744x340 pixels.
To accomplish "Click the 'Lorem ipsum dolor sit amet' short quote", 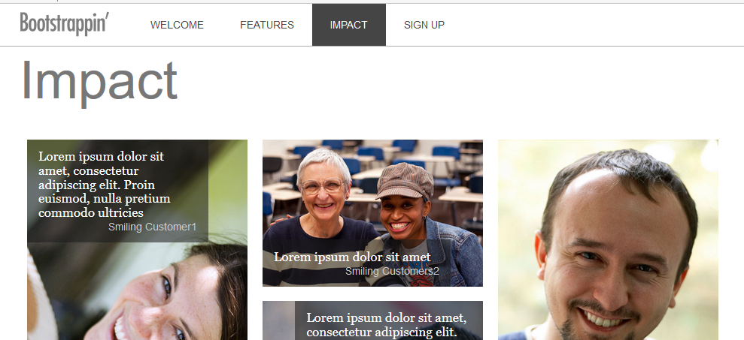I will [x=352, y=257].
